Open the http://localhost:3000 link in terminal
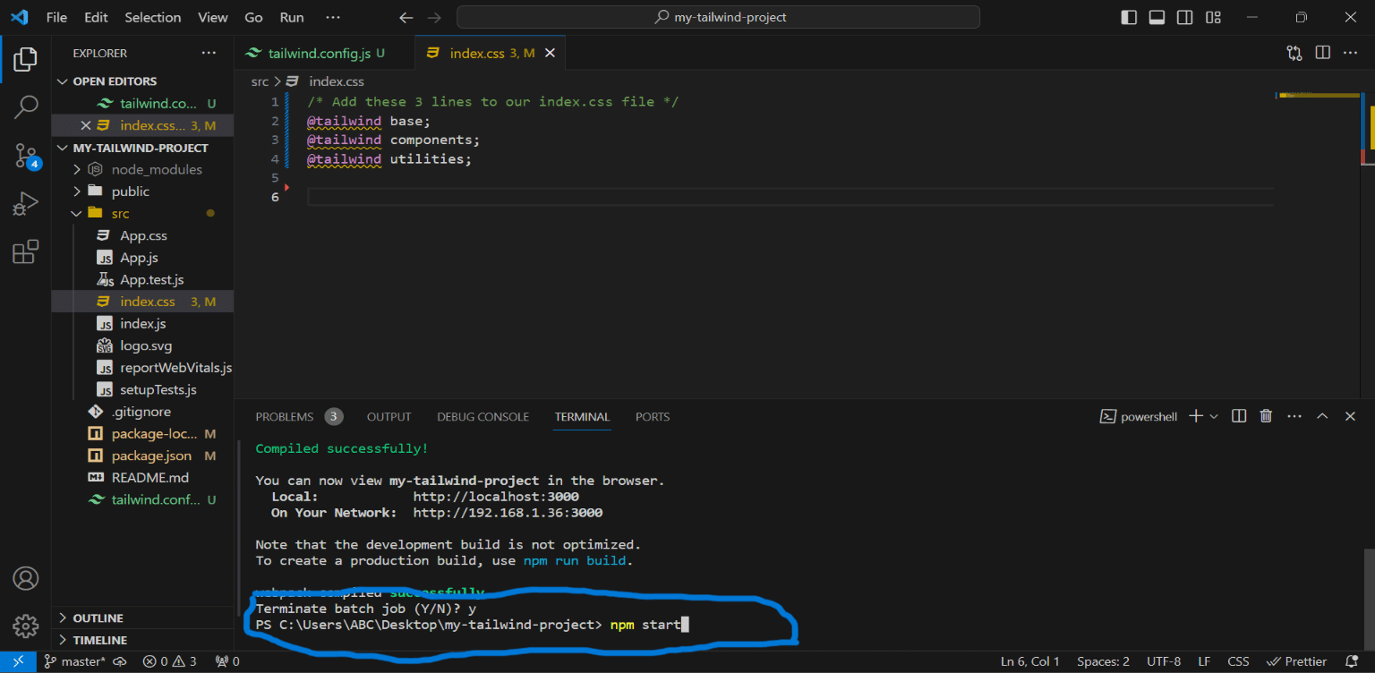Image resolution: width=1375 pixels, height=673 pixels. (496, 497)
